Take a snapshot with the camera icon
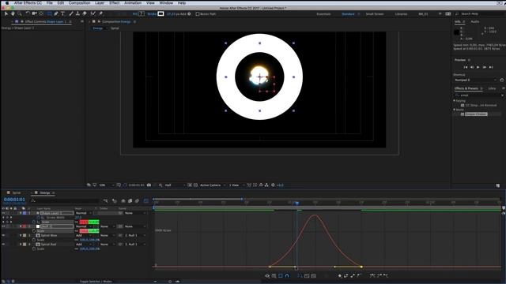 pos(149,185)
